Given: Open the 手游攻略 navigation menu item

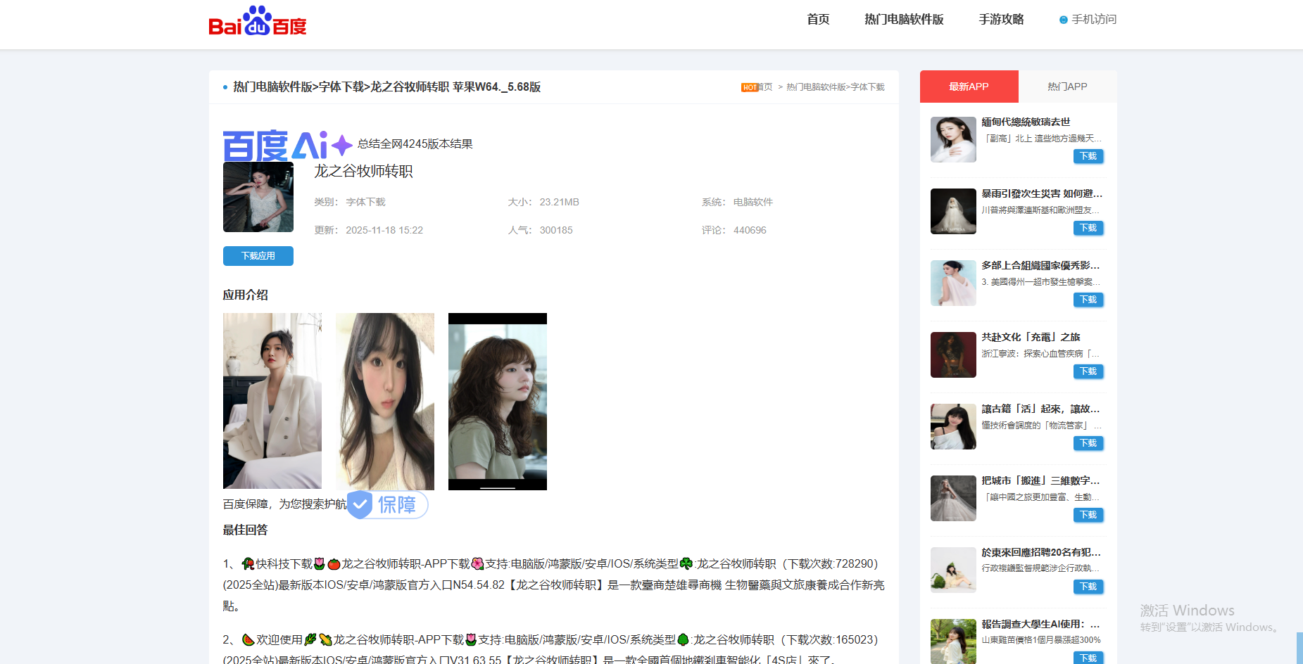Looking at the screenshot, I should pos(1000,20).
